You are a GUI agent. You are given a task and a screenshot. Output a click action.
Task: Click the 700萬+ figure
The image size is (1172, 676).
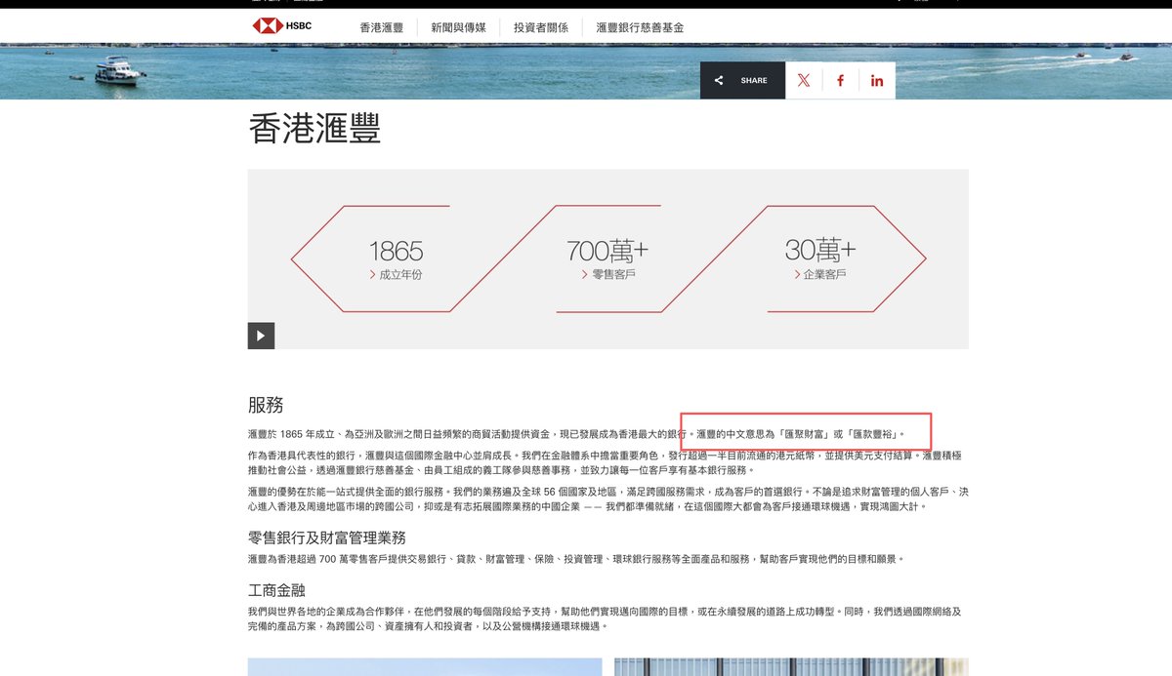tap(607, 251)
